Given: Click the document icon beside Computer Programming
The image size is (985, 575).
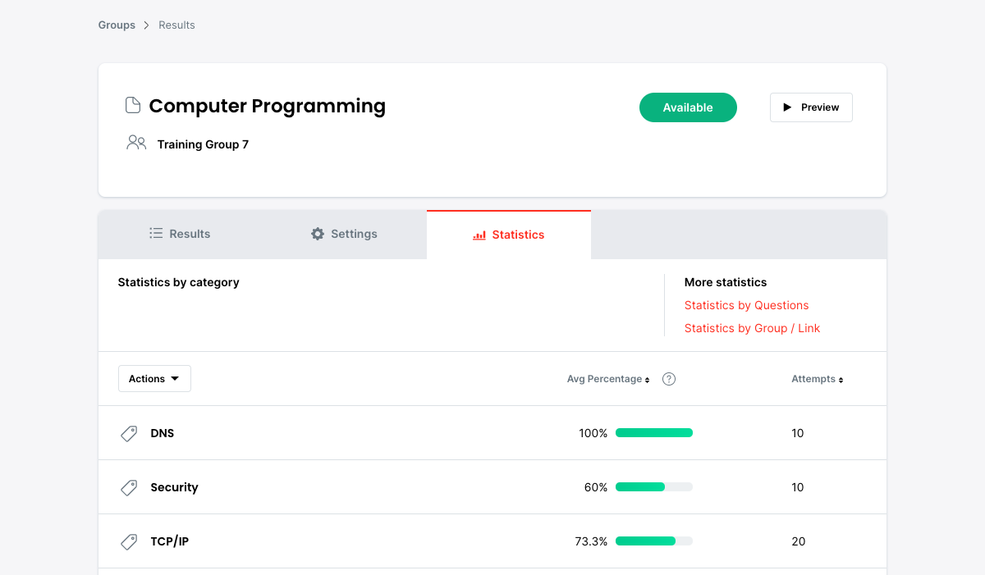Looking at the screenshot, I should click(x=132, y=105).
